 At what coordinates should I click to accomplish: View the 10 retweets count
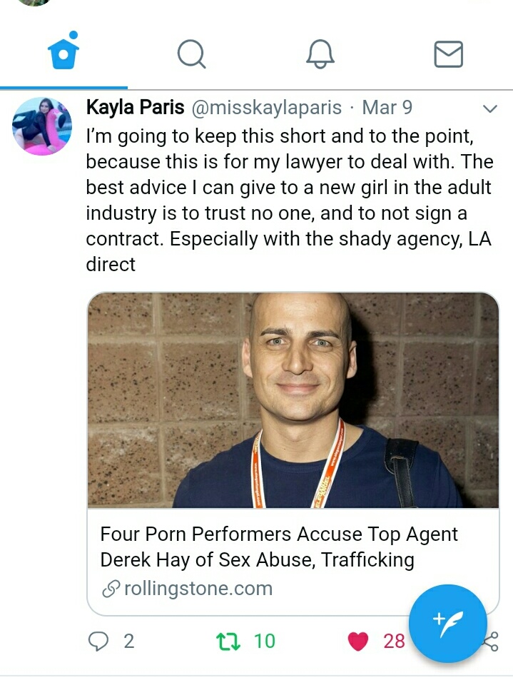pyautogui.click(x=265, y=641)
